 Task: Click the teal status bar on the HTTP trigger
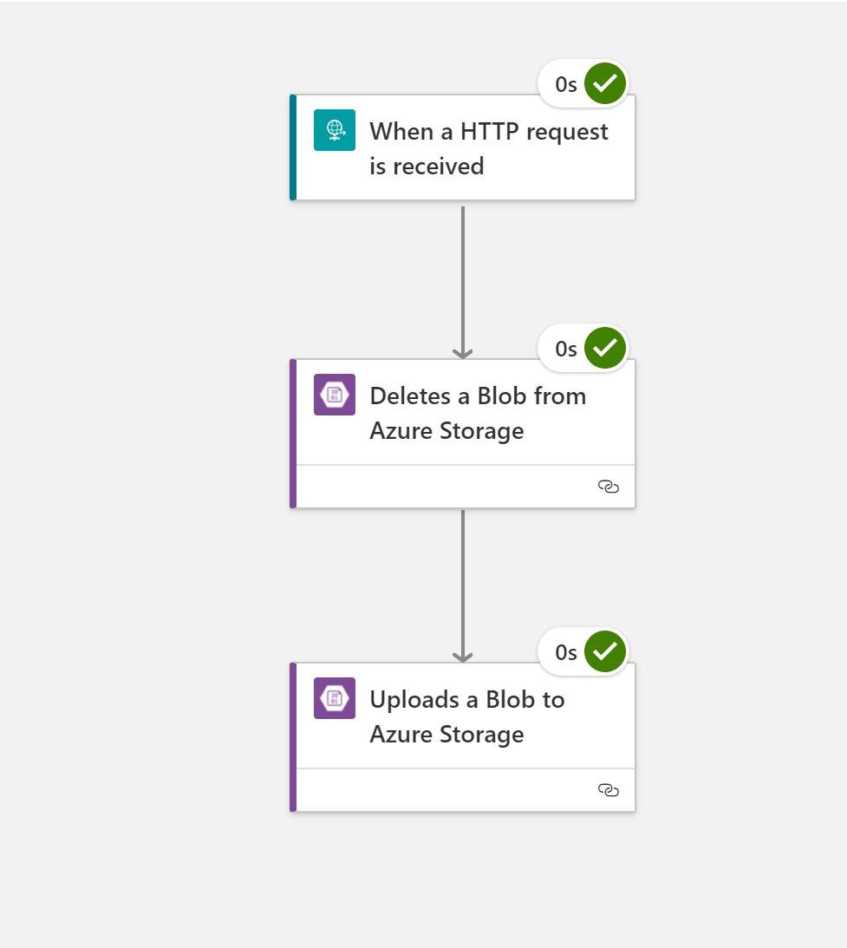(x=292, y=147)
